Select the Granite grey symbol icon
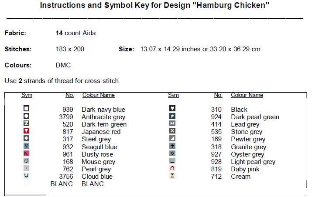The width and height of the screenshot is (312, 197). (172, 146)
